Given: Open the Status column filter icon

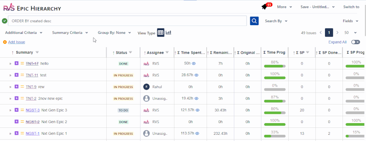Looking at the screenshot, I should pos(130,53).
